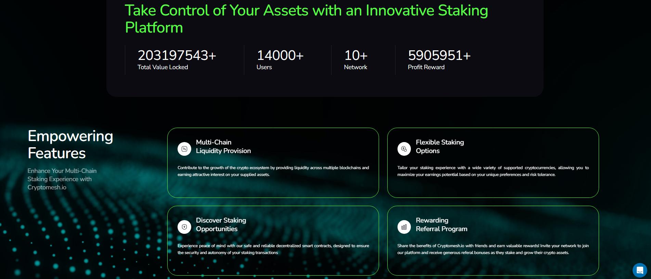Click the Empowering Features heading
Viewport: 651px width, 279px height.
(x=70, y=144)
